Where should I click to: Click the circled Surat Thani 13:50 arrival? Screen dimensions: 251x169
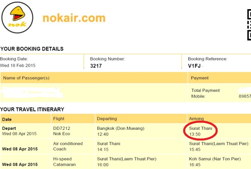(x=200, y=131)
